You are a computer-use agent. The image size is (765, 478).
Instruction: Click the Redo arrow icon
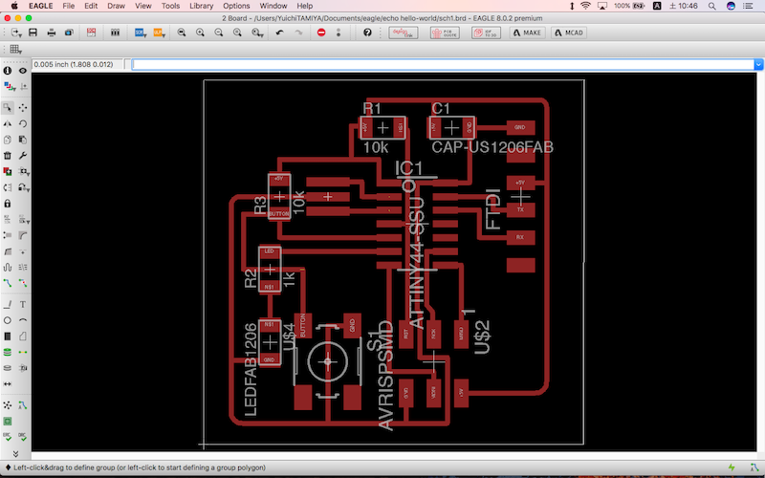tap(298, 33)
